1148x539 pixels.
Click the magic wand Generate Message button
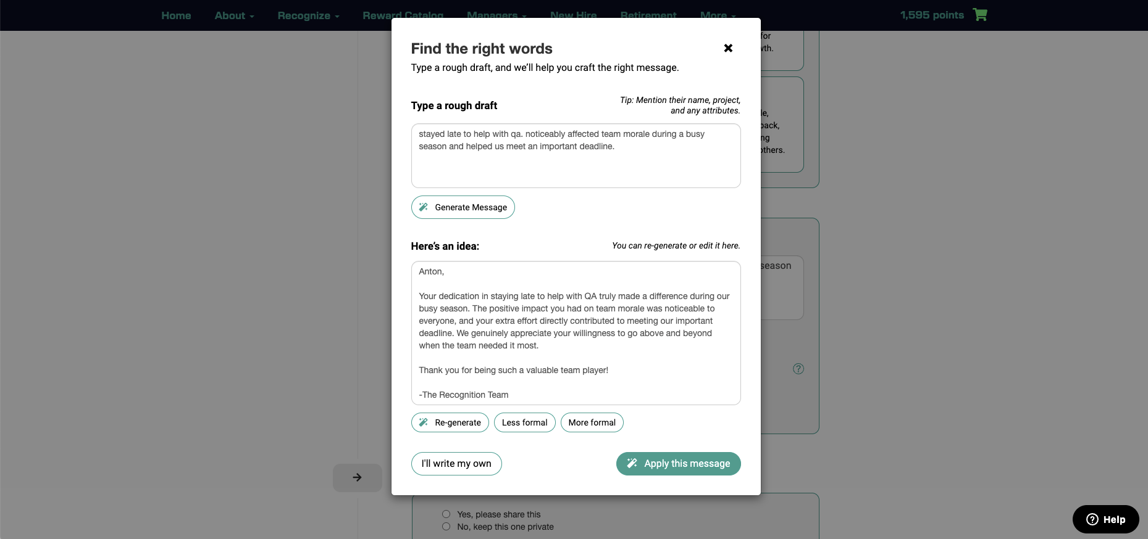pos(463,207)
